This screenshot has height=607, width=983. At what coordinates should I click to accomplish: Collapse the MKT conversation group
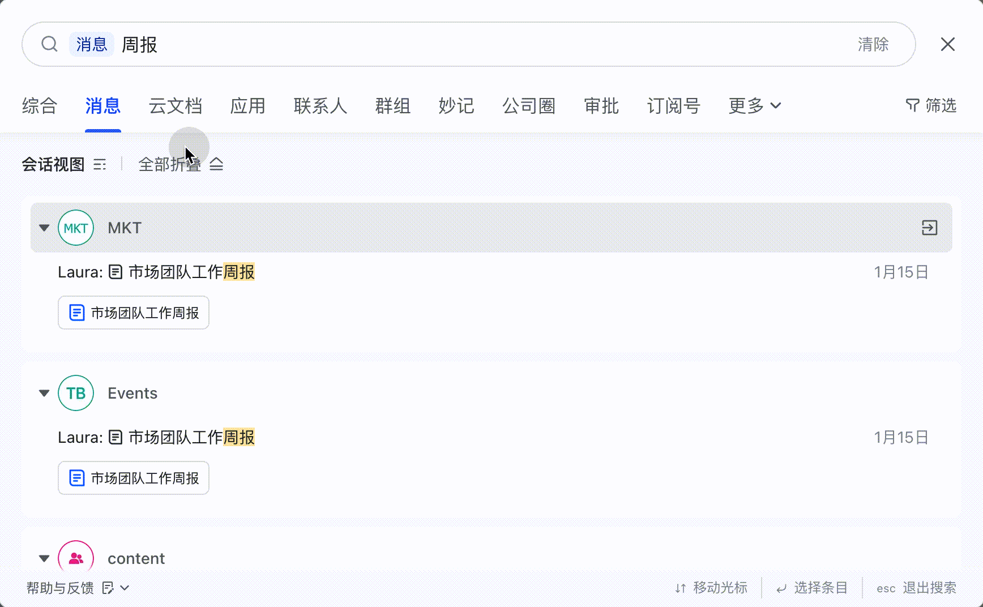pyautogui.click(x=44, y=228)
